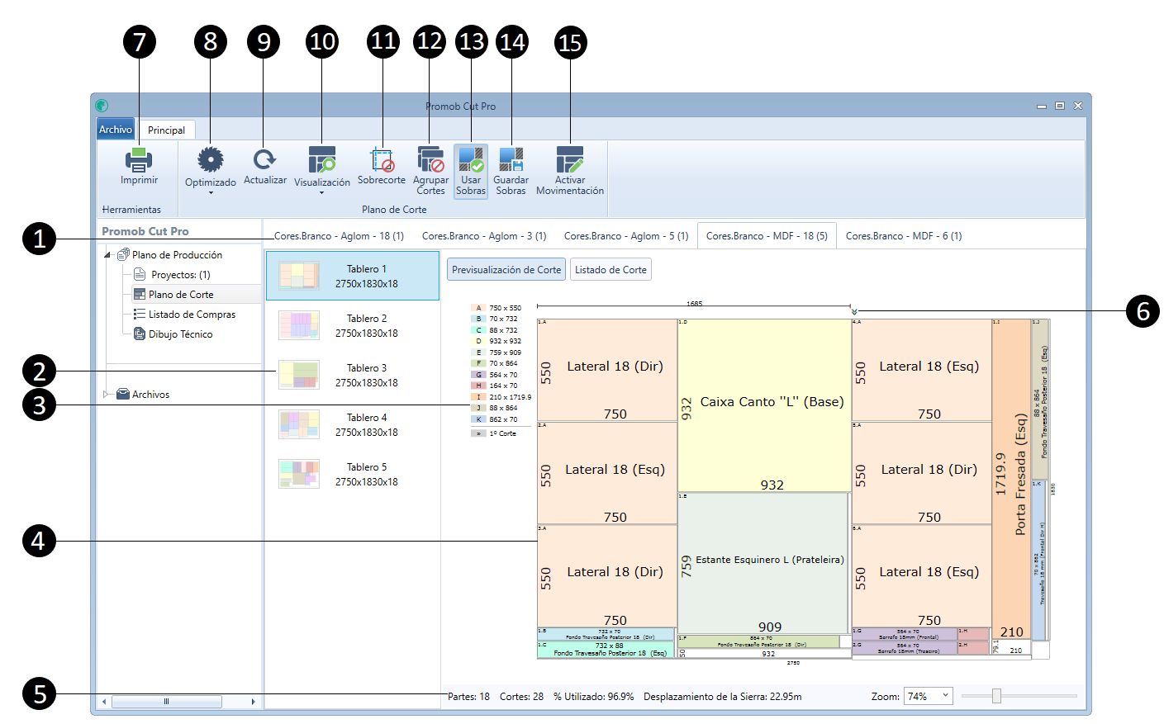Maximize the Promob Cut Pro window
Image resolution: width=1164 pixels, height=724 pixels.
[x=1060, y=106]
